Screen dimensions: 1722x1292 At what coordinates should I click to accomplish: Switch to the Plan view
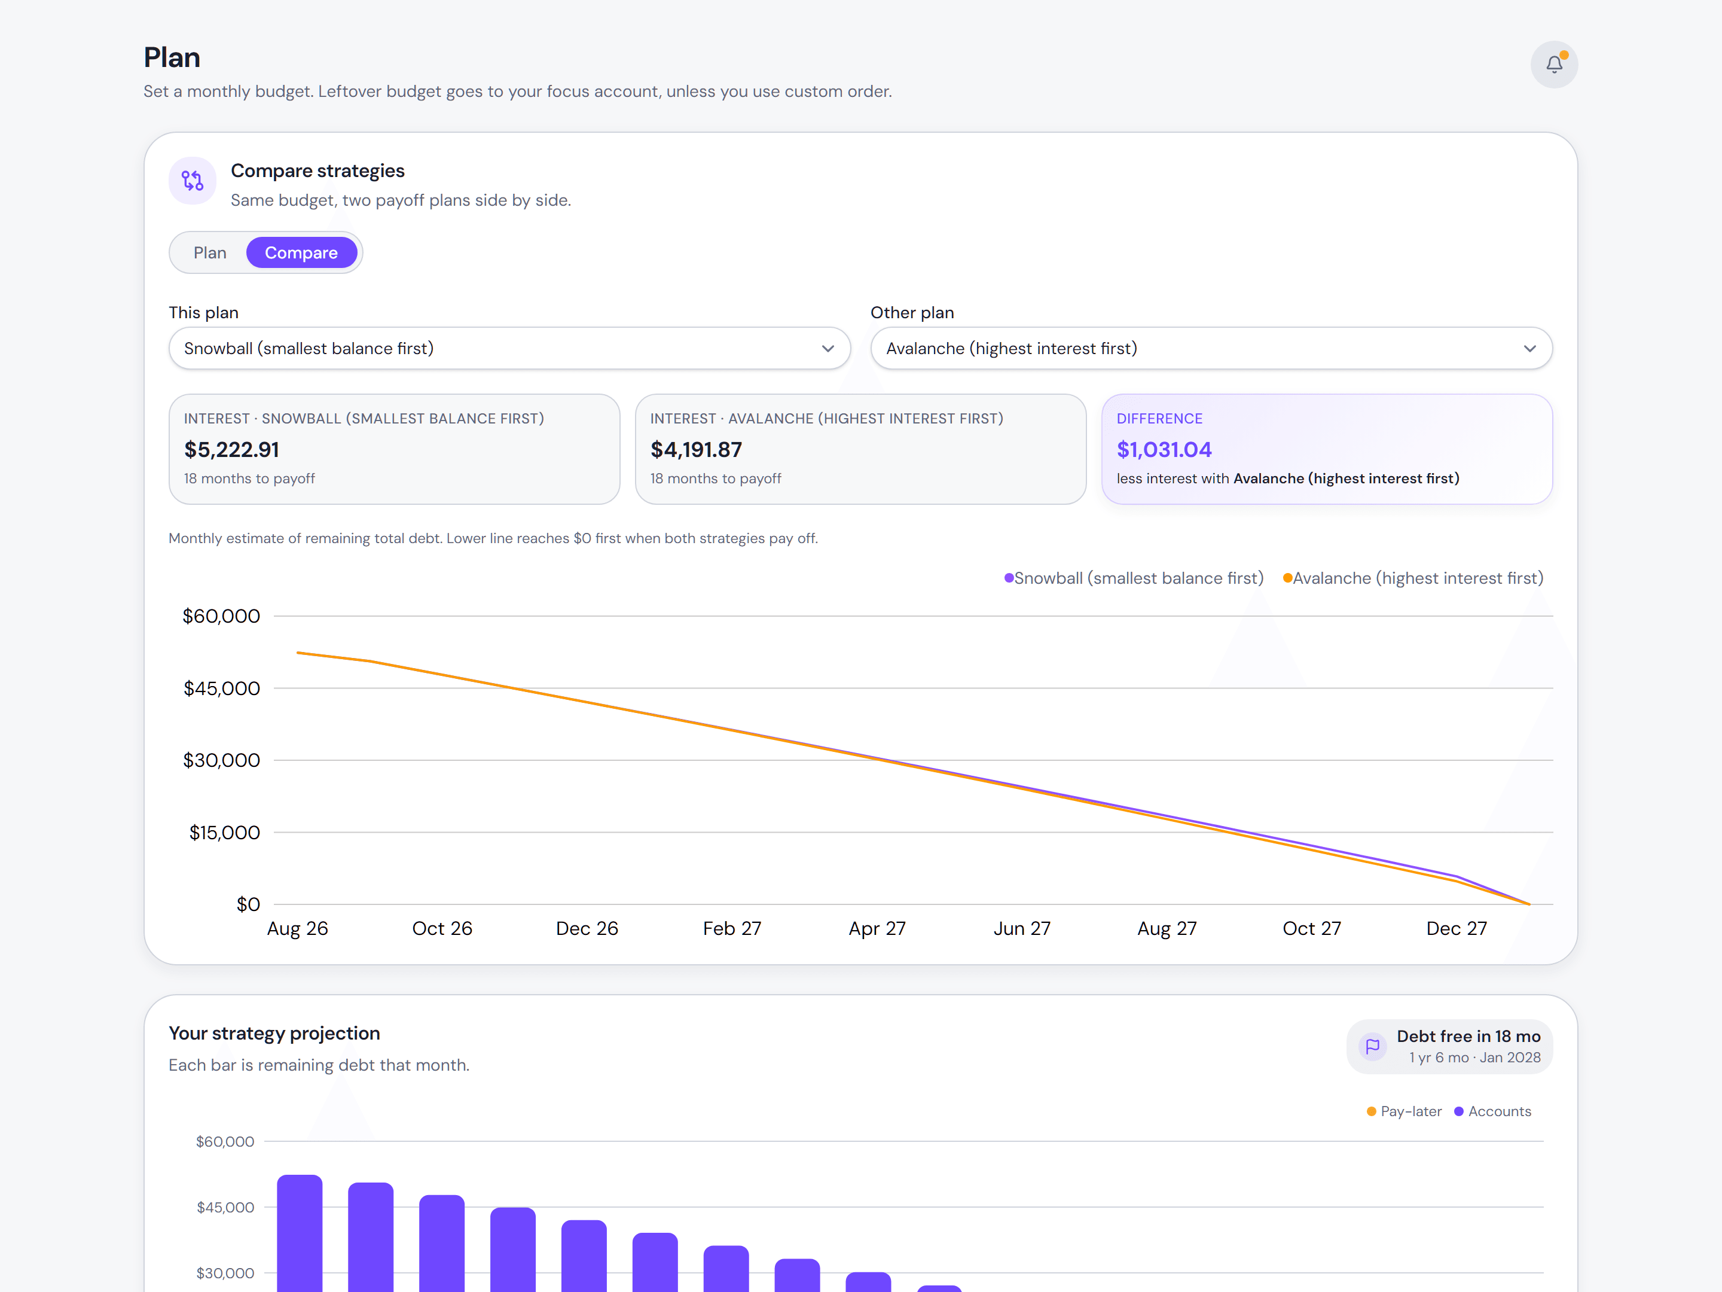210,252
